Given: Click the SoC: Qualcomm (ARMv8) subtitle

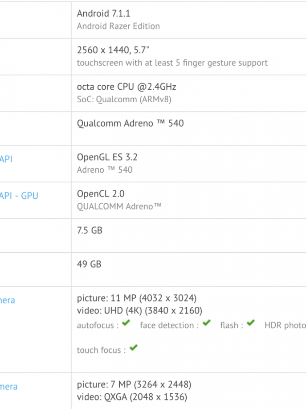Looking at the screenshot, I should coord(124,99).
